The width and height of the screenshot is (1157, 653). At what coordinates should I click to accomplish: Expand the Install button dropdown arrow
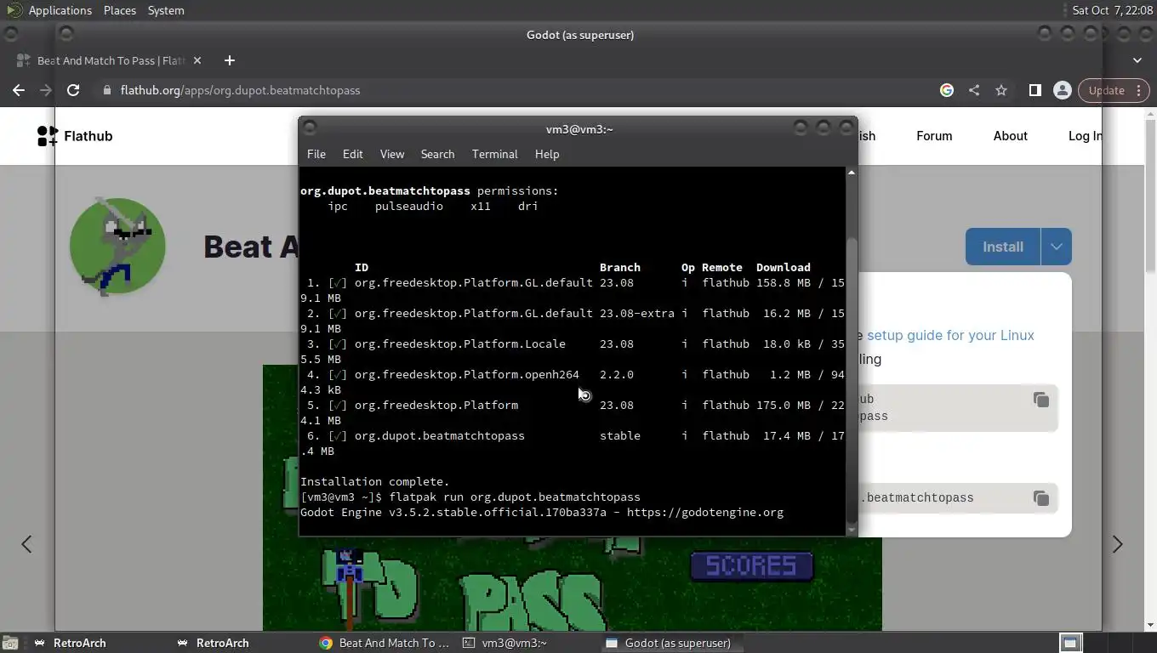pyautogui.click(x=1056, y=247)
